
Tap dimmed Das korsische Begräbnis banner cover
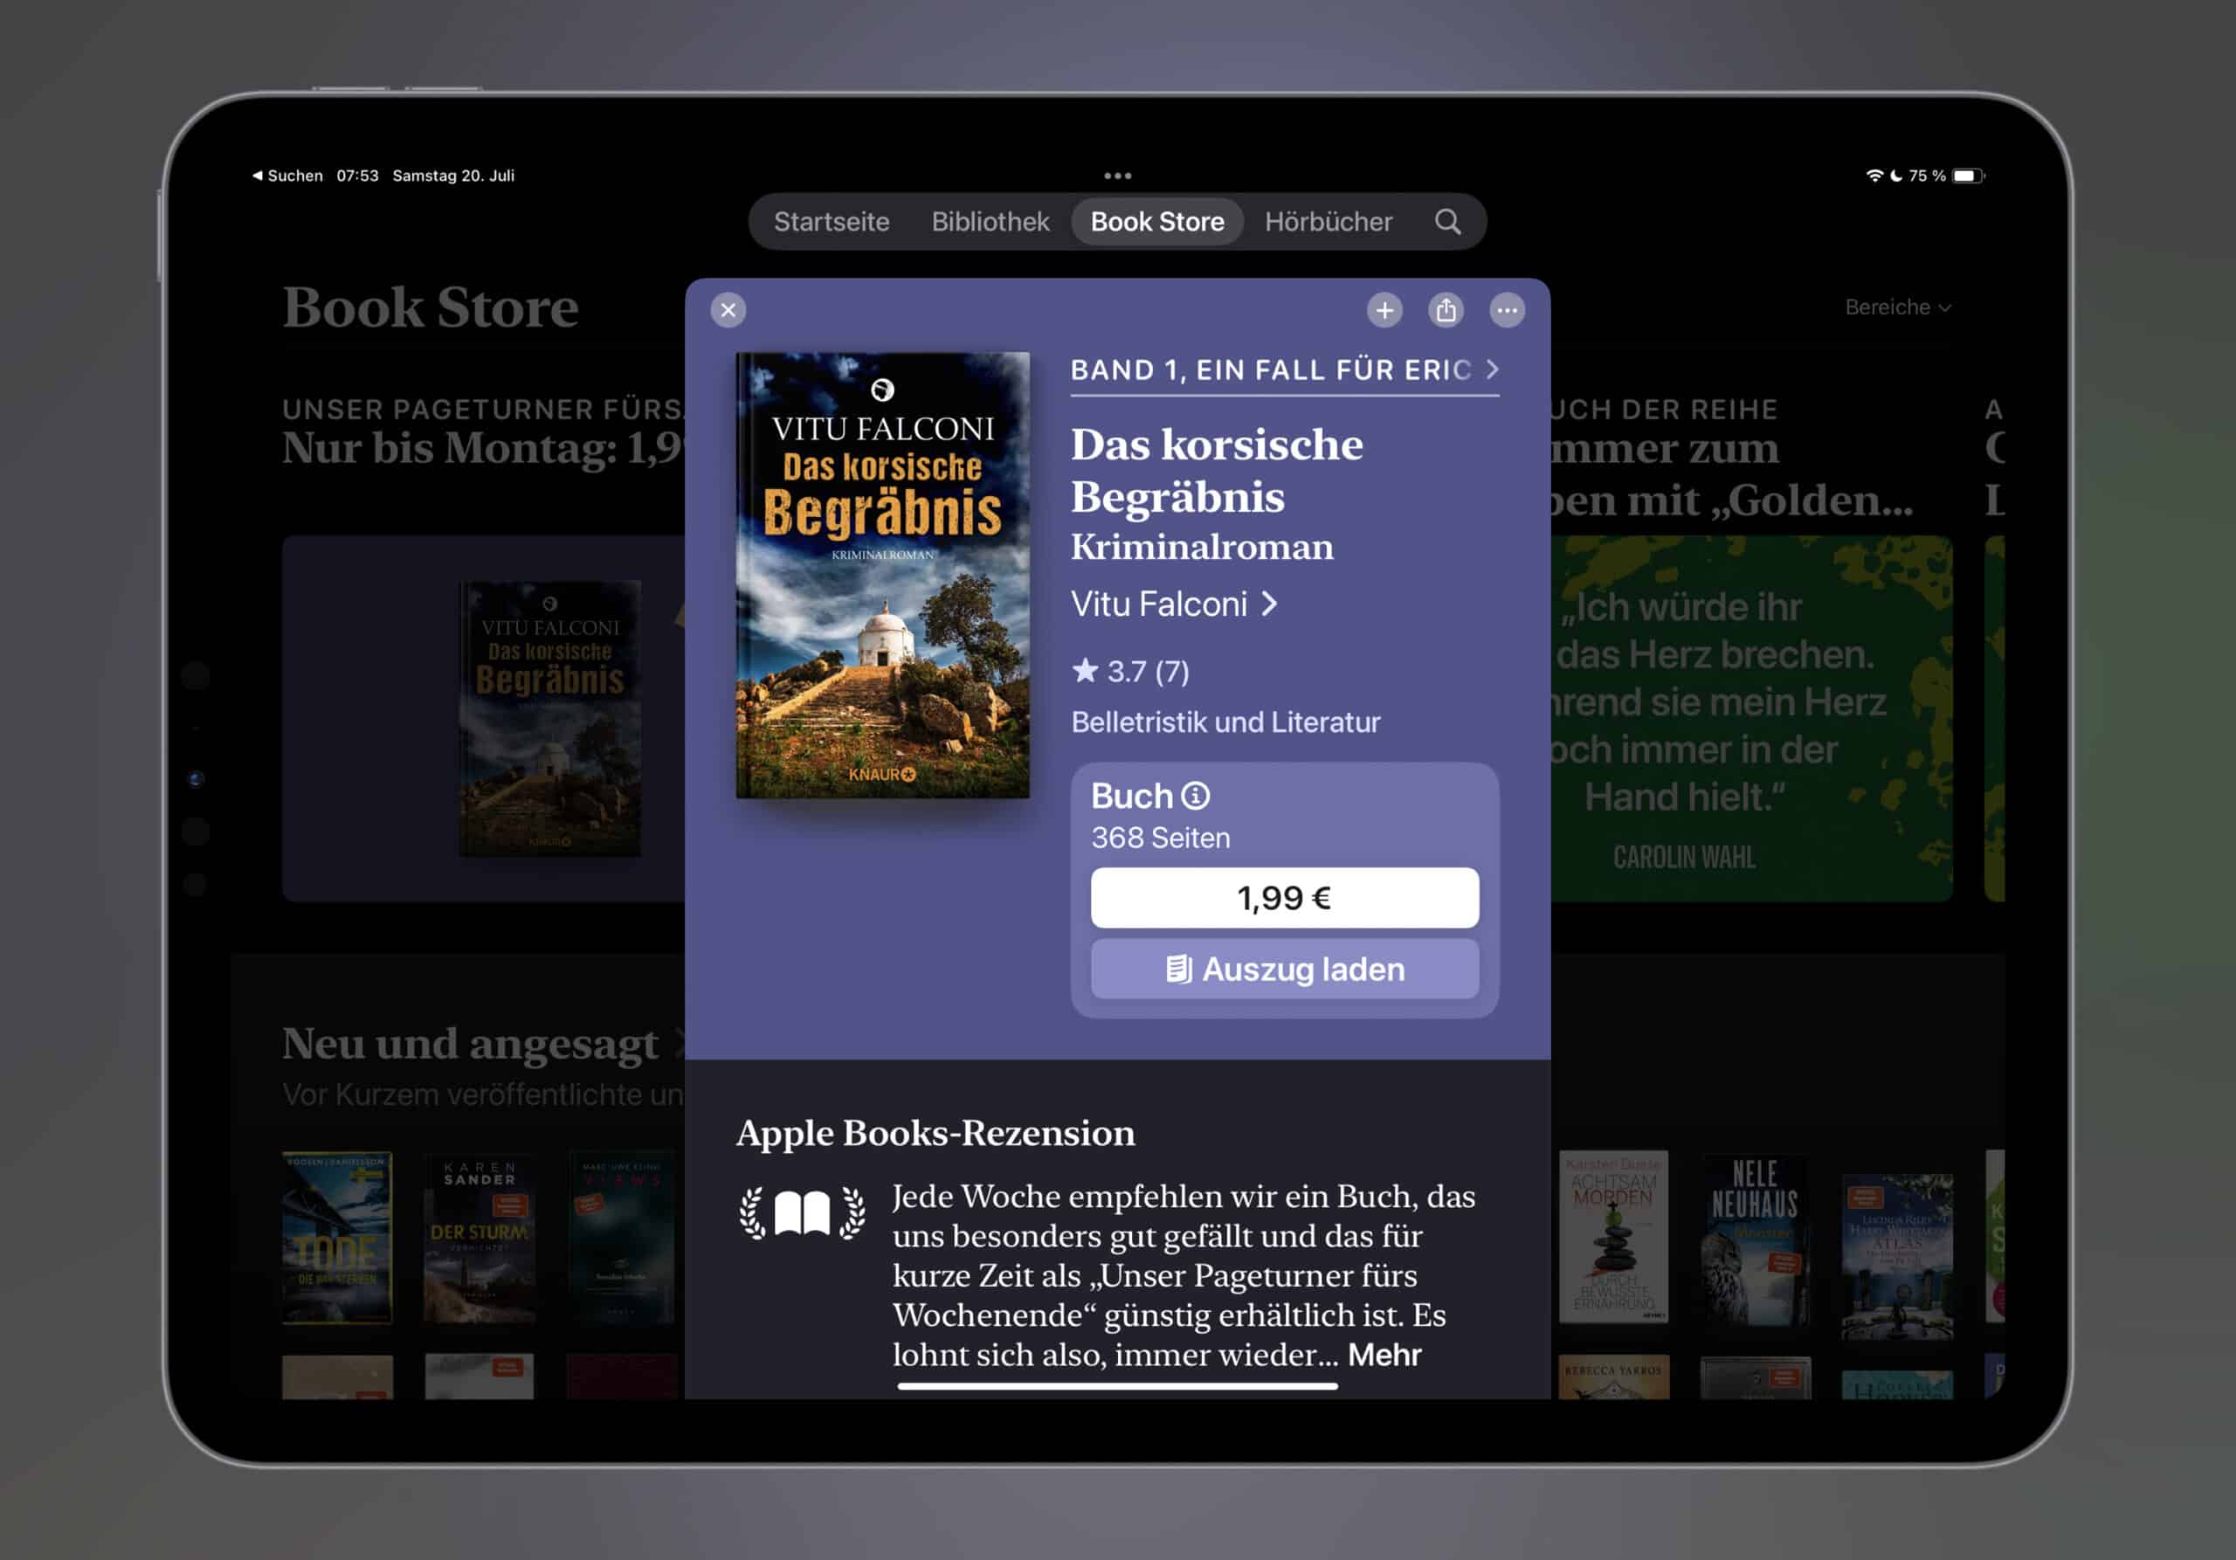[549, 720]
